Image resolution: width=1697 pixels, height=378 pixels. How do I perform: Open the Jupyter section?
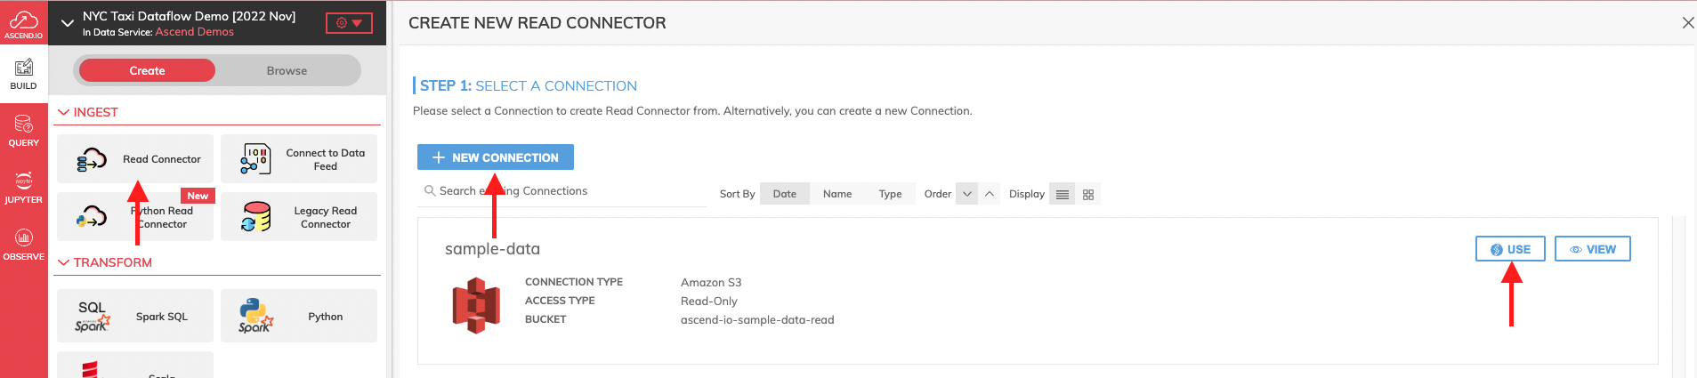(24, 188)
